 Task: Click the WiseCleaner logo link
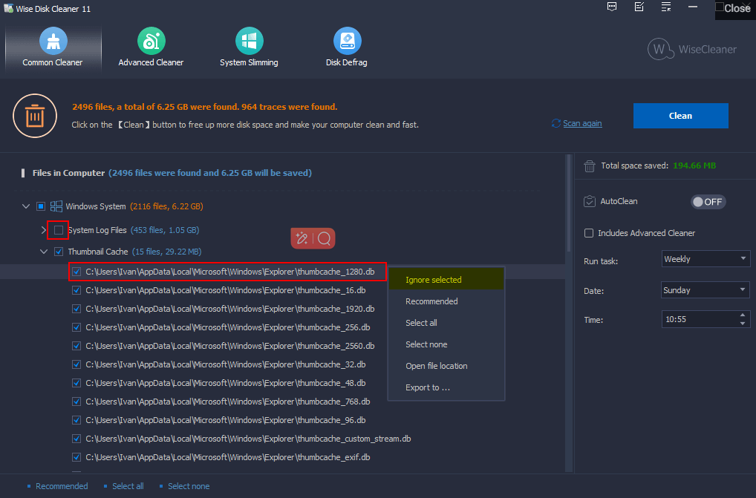click(692, 49)
